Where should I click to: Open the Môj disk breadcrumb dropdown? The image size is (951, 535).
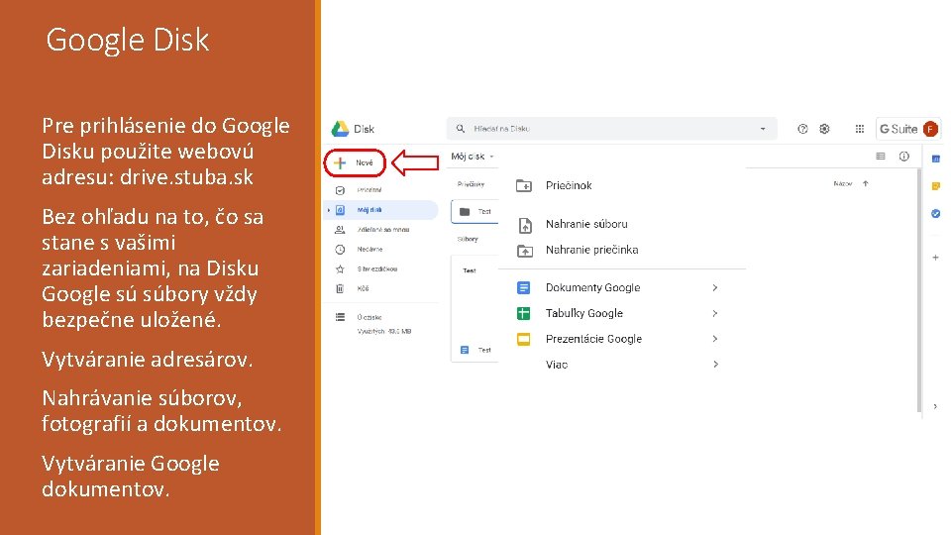(x=473, y=157)
